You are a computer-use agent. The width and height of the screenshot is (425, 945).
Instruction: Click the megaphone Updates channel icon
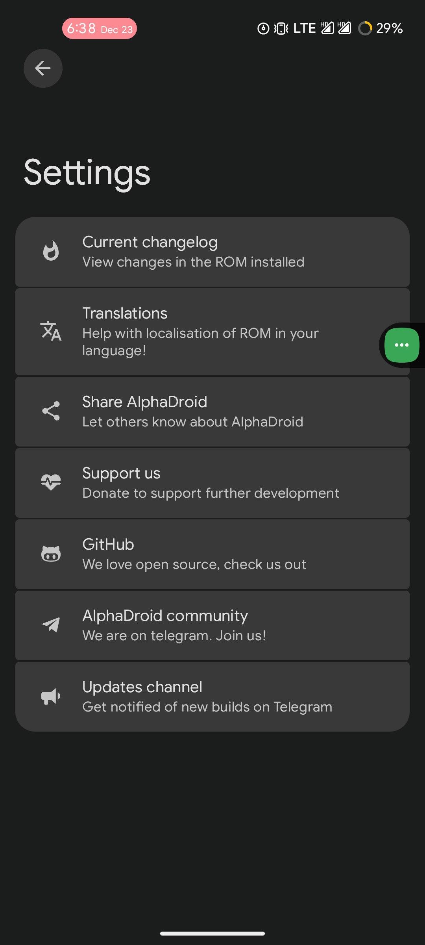coord(51,696)
